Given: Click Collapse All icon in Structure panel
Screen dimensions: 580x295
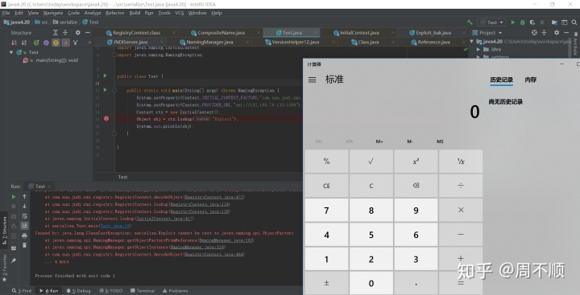Looking at the screenshot, I should click(65, 32).
